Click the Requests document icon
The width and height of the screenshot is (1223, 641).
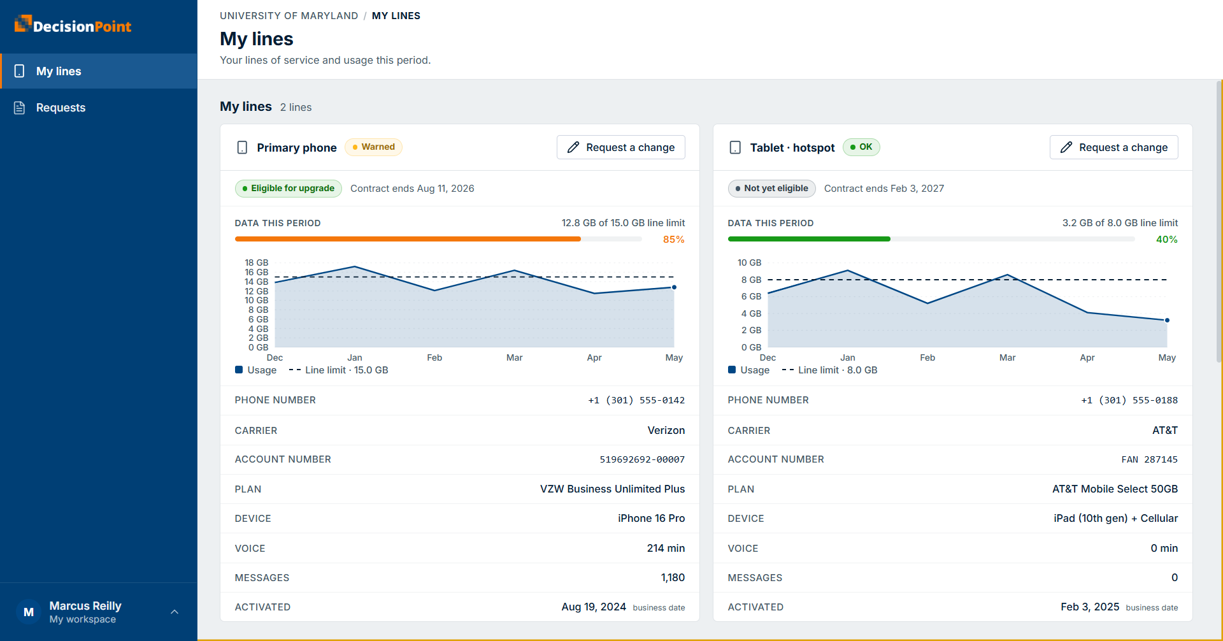pyautogui.click(x=20, y=108)
